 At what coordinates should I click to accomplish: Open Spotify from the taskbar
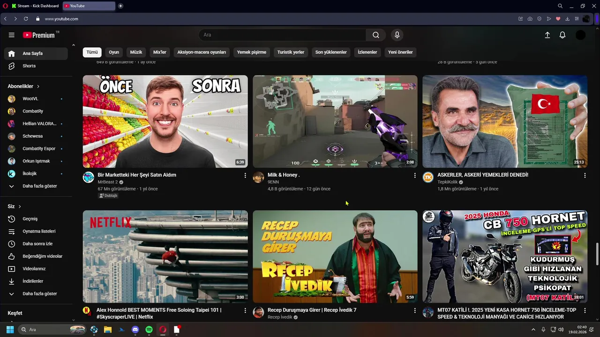[149, 330]
